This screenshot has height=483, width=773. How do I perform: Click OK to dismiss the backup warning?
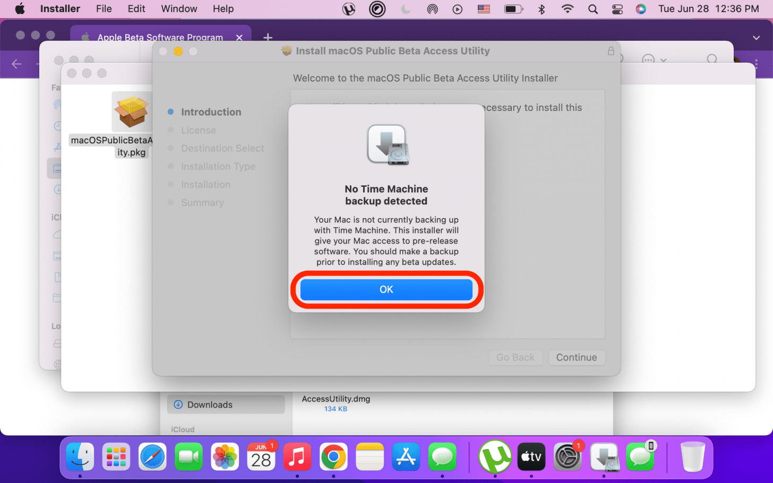coord(386,289)
